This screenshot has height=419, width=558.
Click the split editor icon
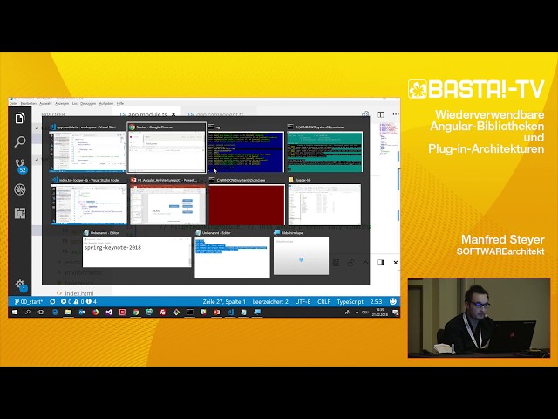380,114
